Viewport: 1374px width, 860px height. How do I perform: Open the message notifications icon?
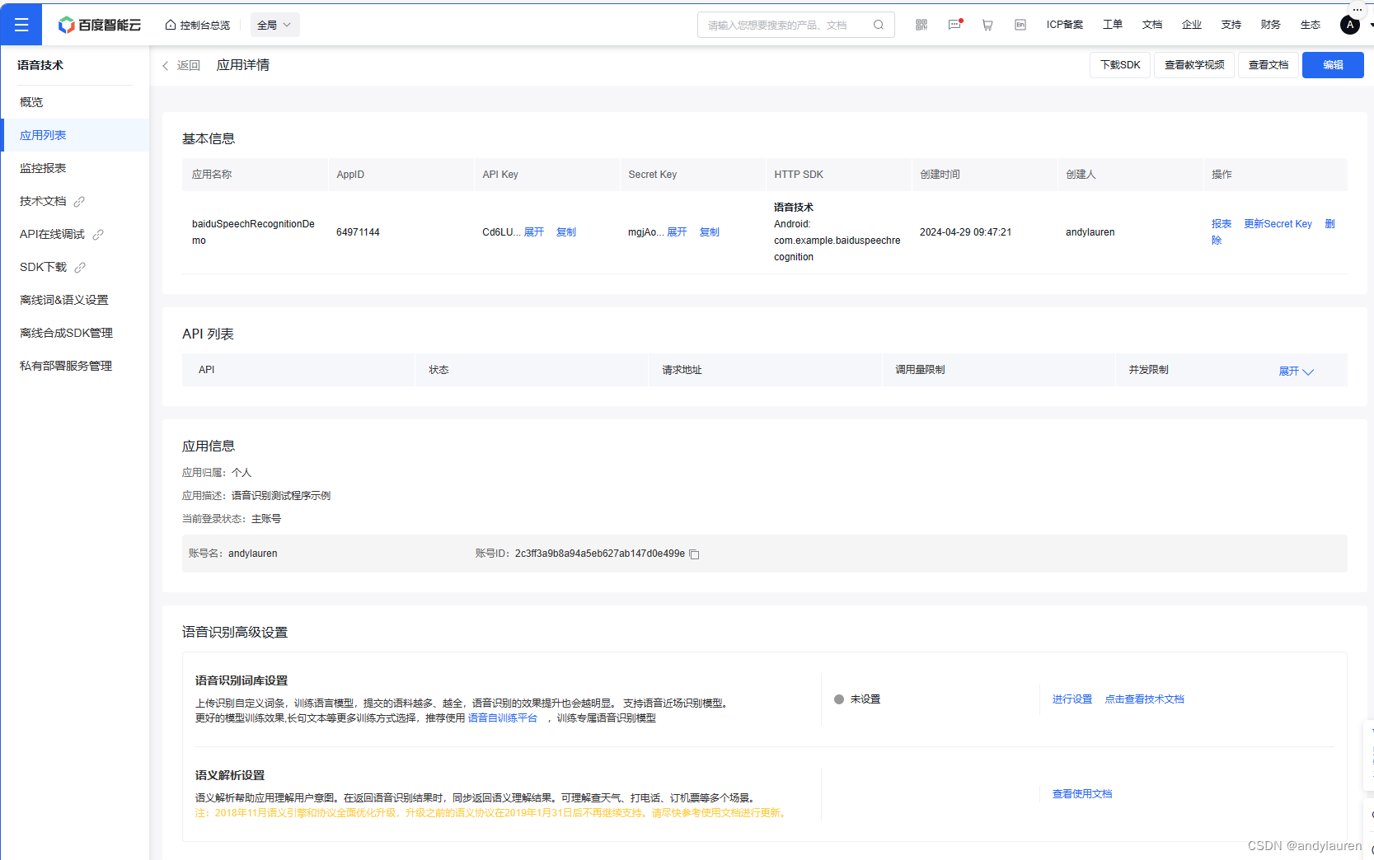pos(955,25)
